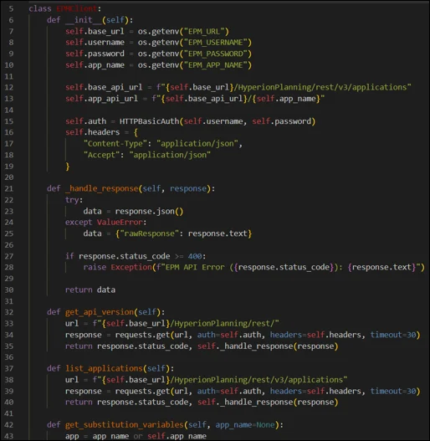Click self.app_api_url on line 13
Image resolution: width=430 pixels, height=441 pixels.
click(x=101, y=99)
